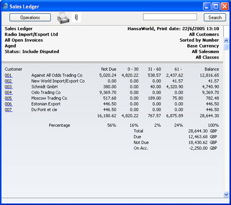This screenshot has height=205, width=231.
Task: Click the 'Customer' column header
Action: point(14,69)
